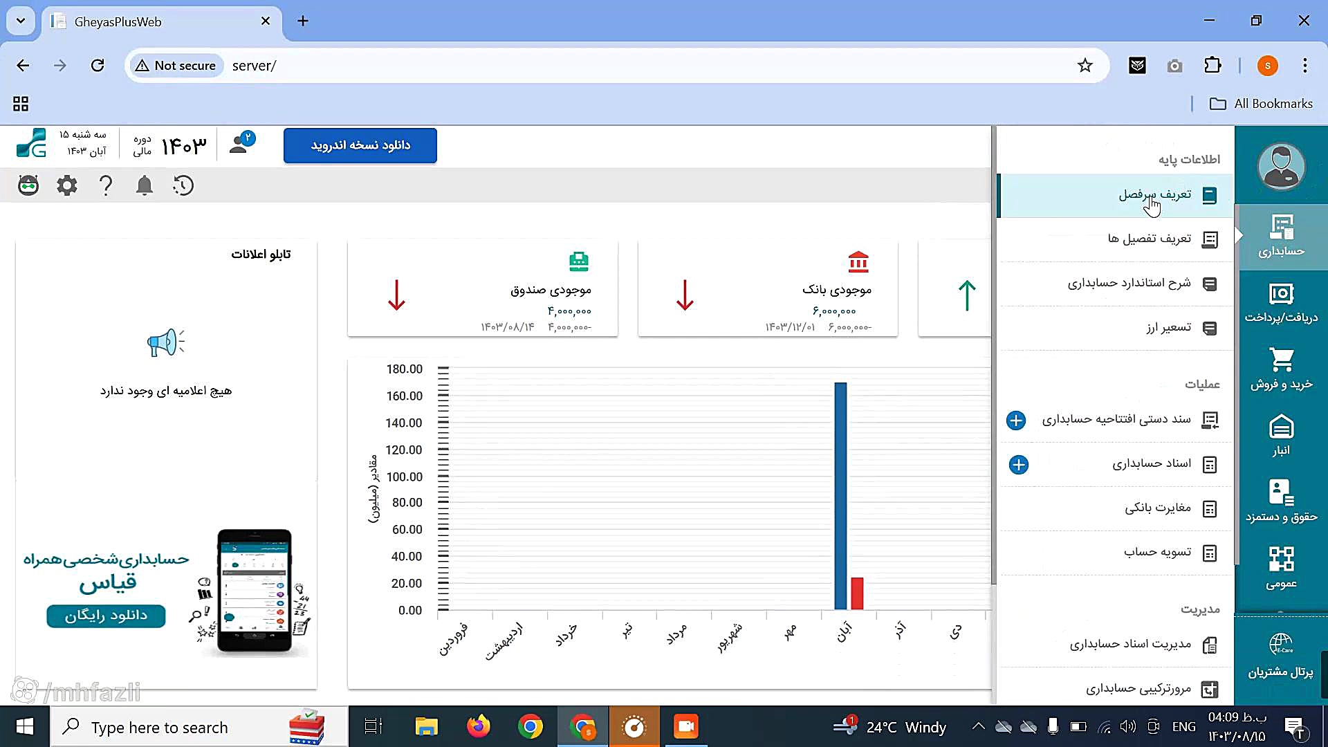Viewport: 1328px width, 747px height.
Task: Open مرورترکیبی حسابداری menu item
Action: pos(1116,689)
